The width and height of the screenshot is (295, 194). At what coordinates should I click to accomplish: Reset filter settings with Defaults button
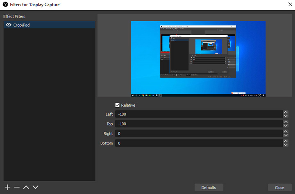click(209, 187)
